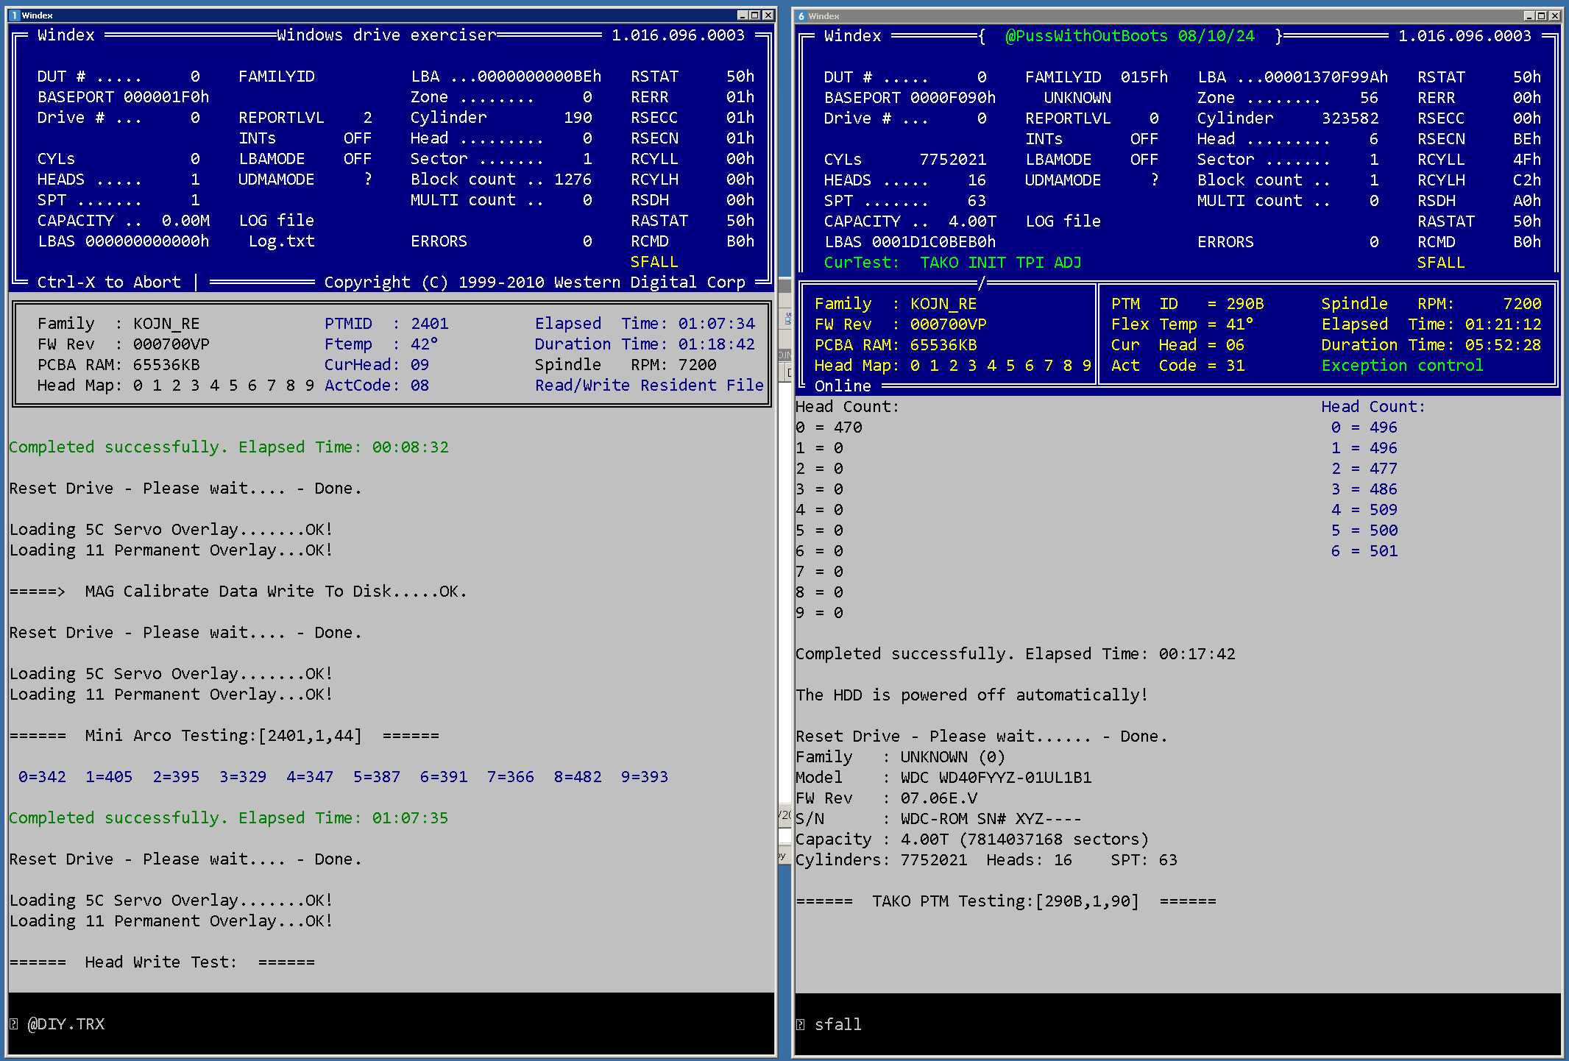
Task: Click 'FAMILYID 015Fh' in right window
Action: [1097, 77]
